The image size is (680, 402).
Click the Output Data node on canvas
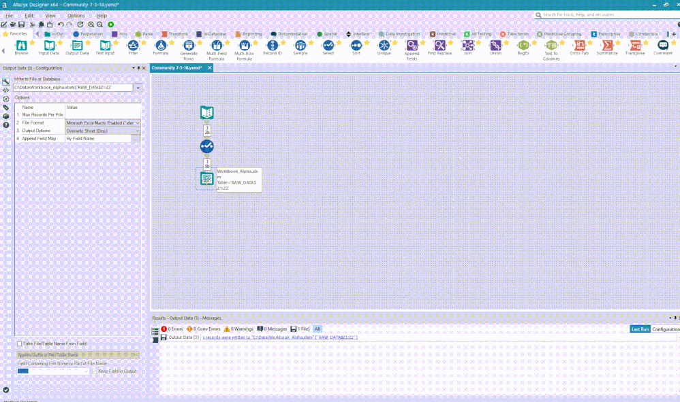(207, 179)
